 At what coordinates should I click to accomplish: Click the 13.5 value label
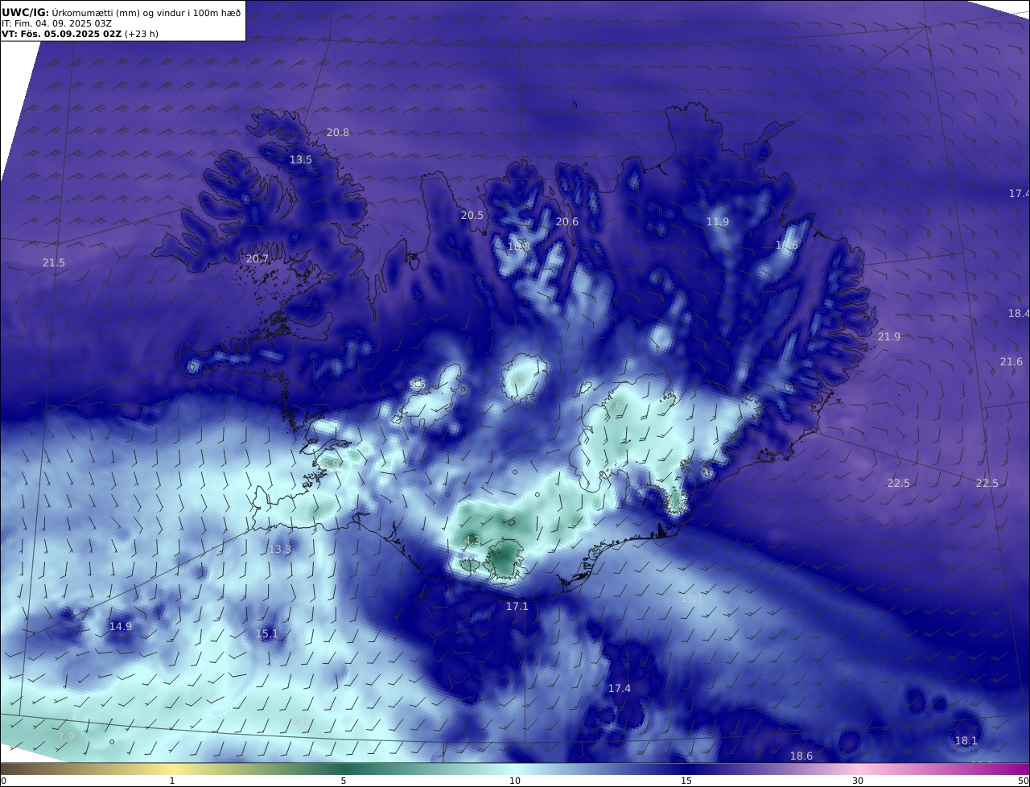301,160
